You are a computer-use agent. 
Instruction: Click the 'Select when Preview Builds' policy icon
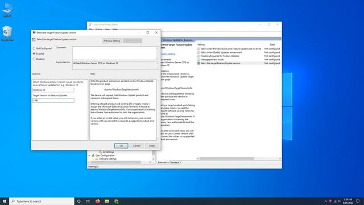click(x=198, y=49)
